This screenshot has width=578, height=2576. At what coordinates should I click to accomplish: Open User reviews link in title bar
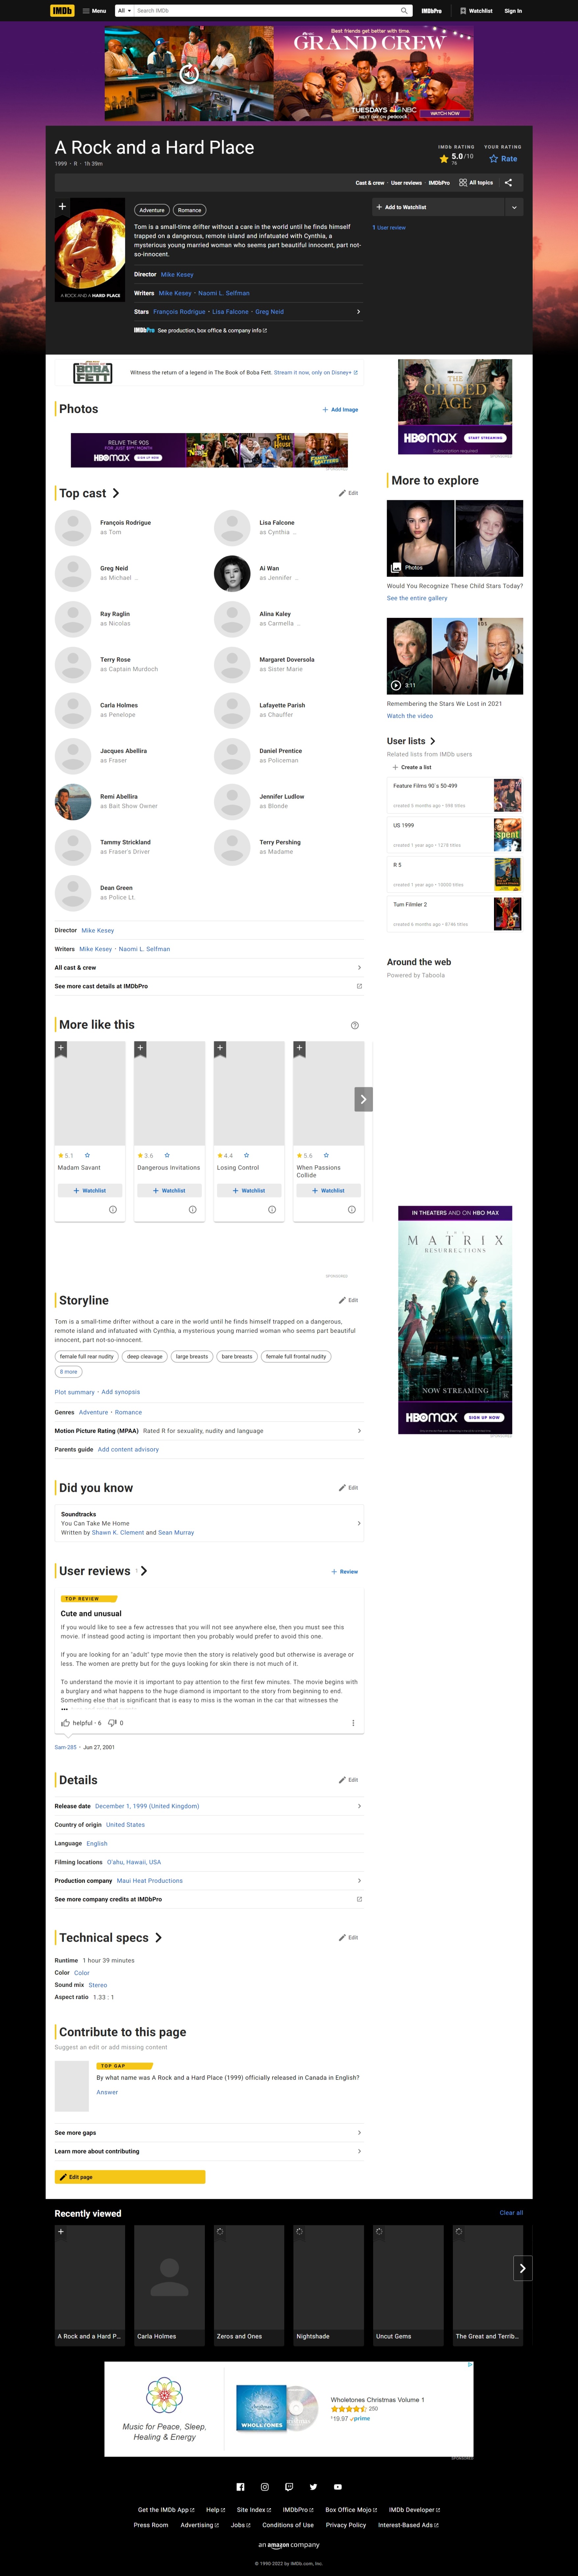coord(406,183)
